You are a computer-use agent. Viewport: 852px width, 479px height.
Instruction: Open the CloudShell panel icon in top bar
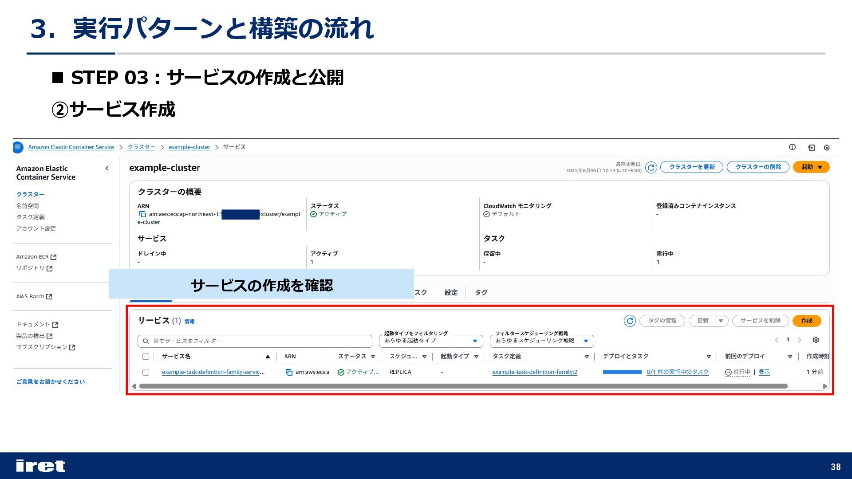pos(812,148)
